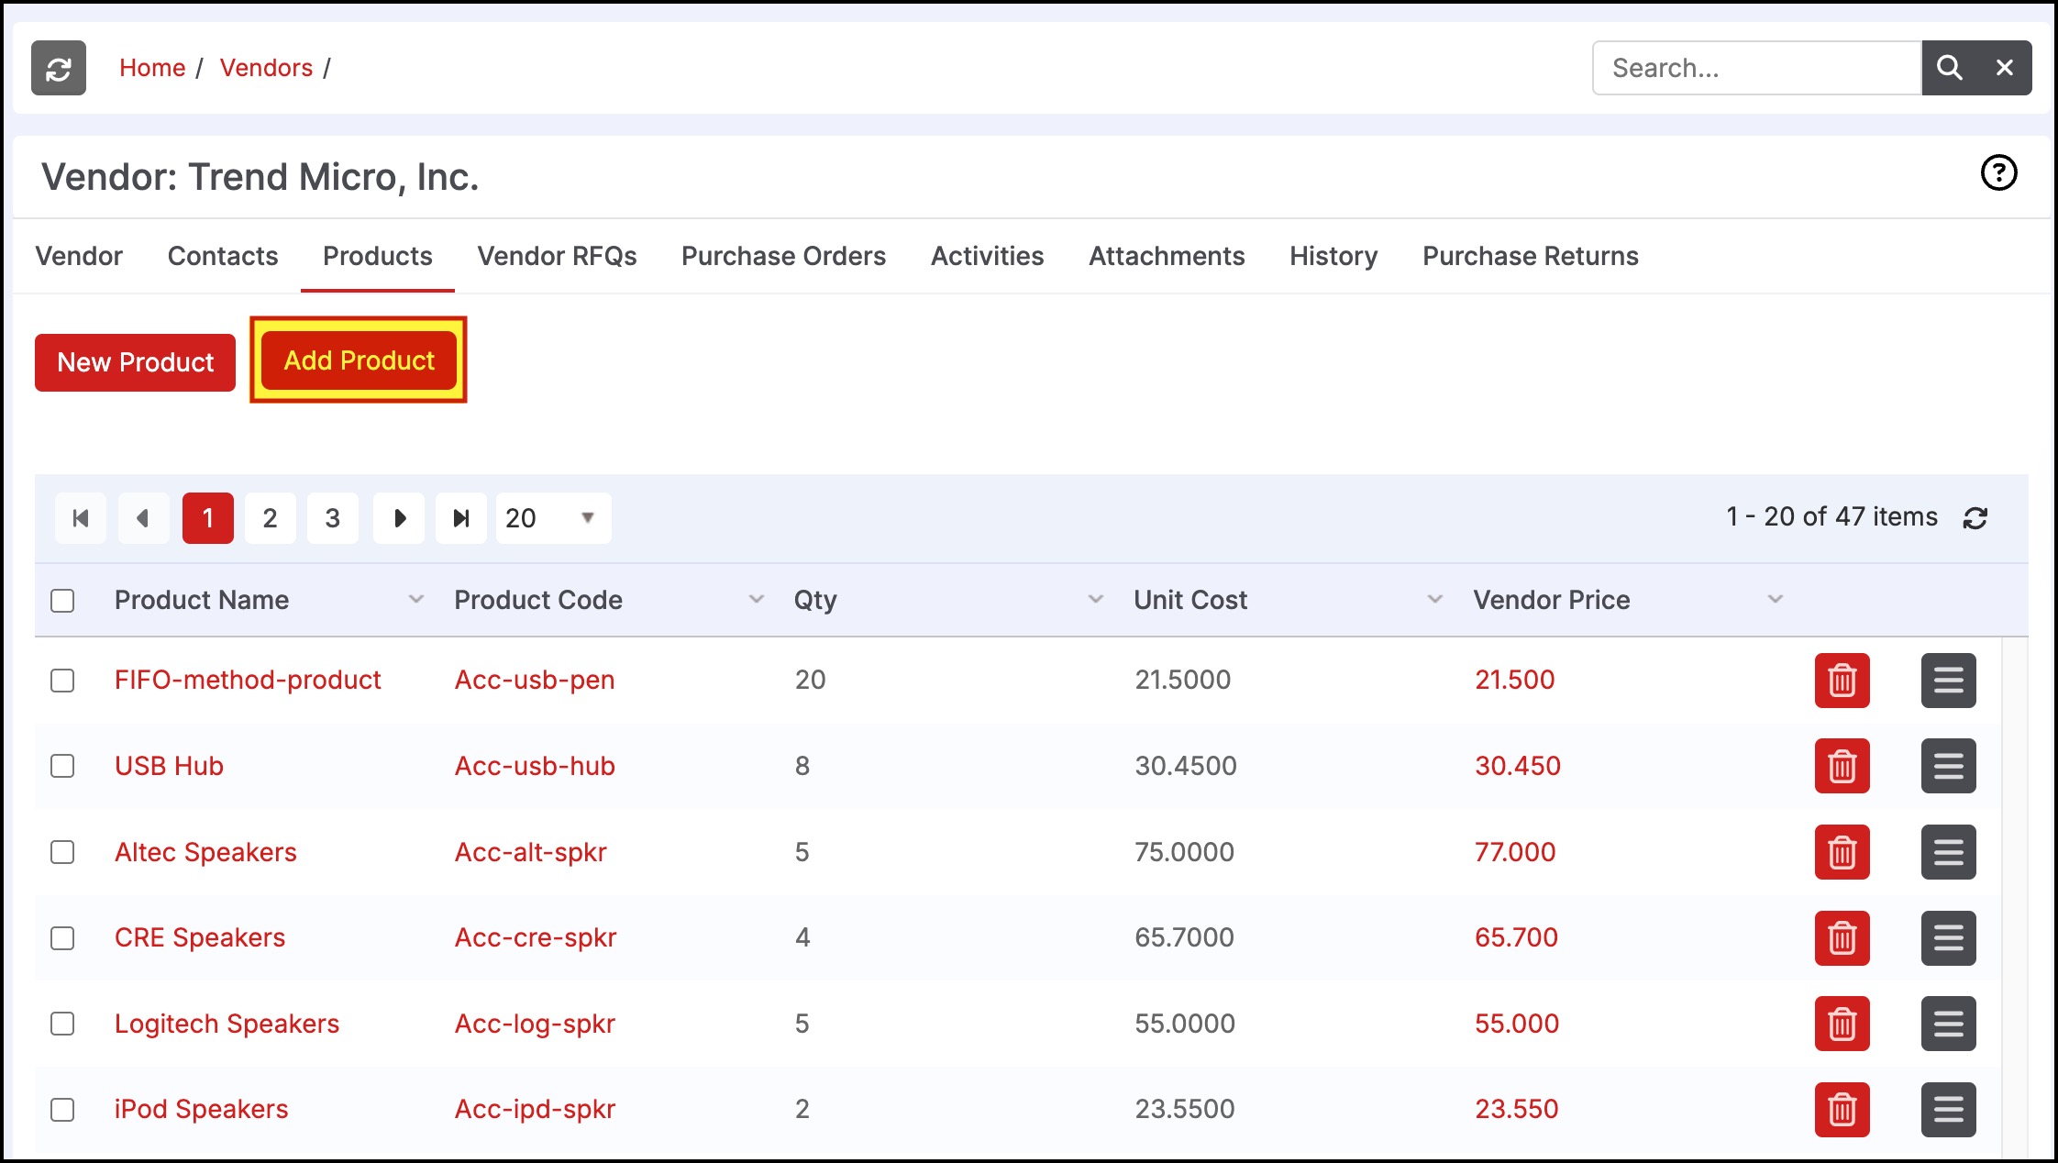The height and width of the screenshot is (1163, 2058).
Task: Check the CRE Speakers row checkbox
Action: tap(62, 938)
